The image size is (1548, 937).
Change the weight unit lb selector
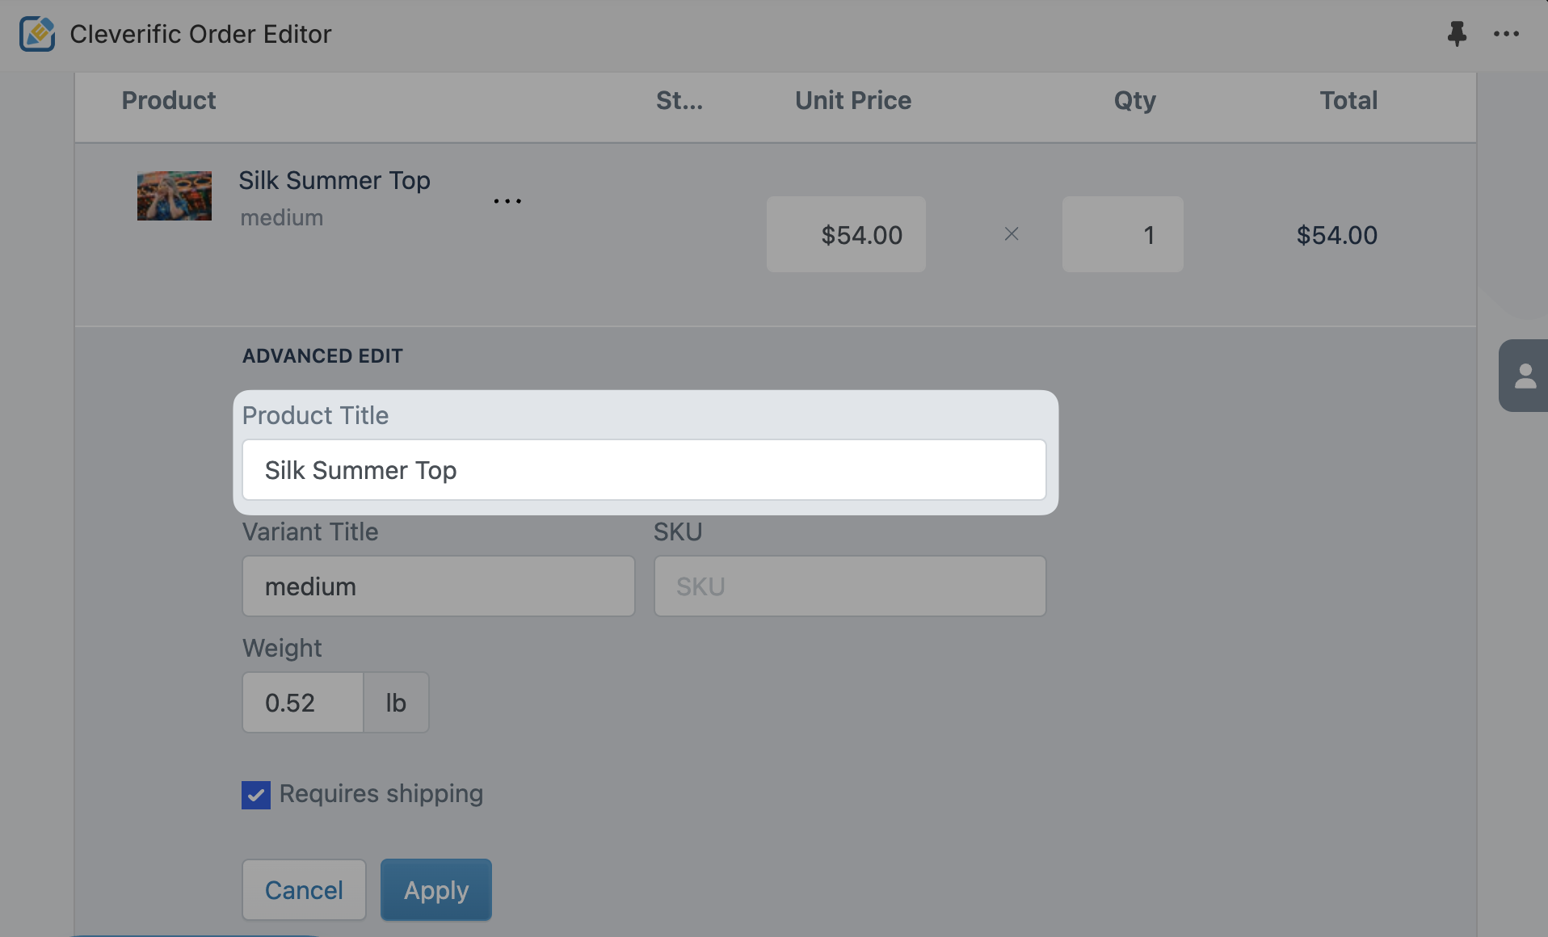[396, 703]
